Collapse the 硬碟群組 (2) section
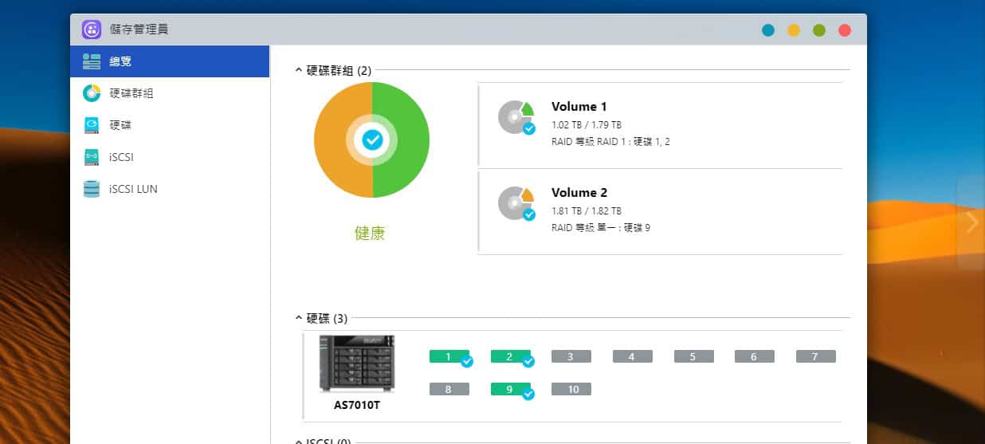The width and height of the screenshot is (985, 444). 299,70
